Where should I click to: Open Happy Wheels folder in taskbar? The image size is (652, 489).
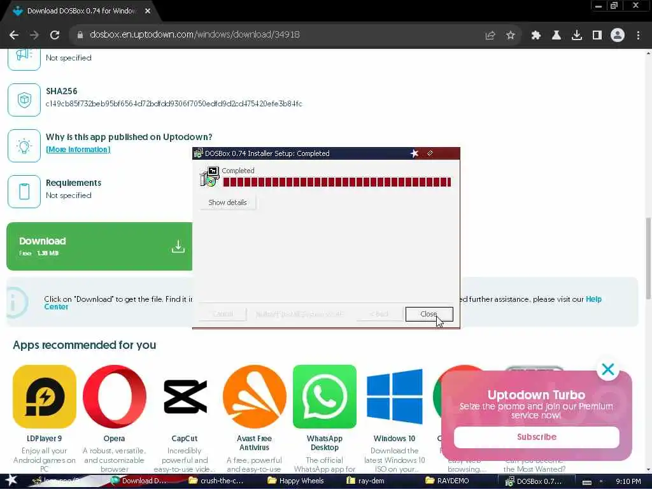point(295,481)
